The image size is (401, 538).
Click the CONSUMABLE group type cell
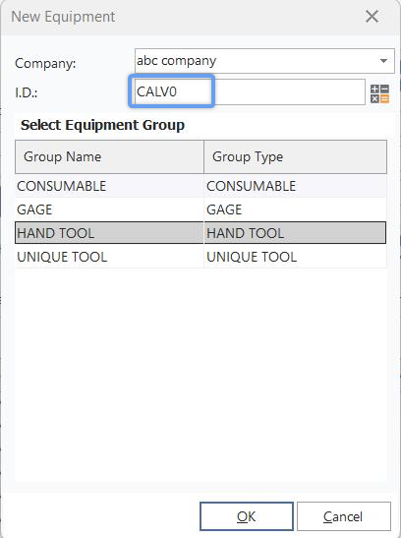pyautogui.click(x=296, y=186)
